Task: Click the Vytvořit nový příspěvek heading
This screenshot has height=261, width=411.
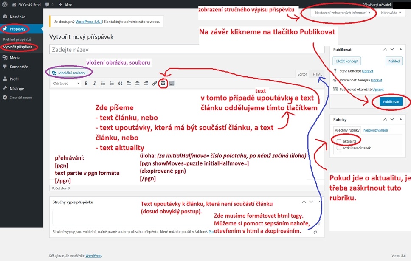Action: 81,37
